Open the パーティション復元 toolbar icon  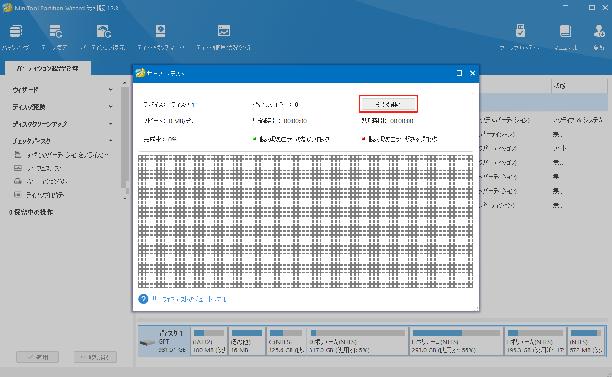coord(103,38)
